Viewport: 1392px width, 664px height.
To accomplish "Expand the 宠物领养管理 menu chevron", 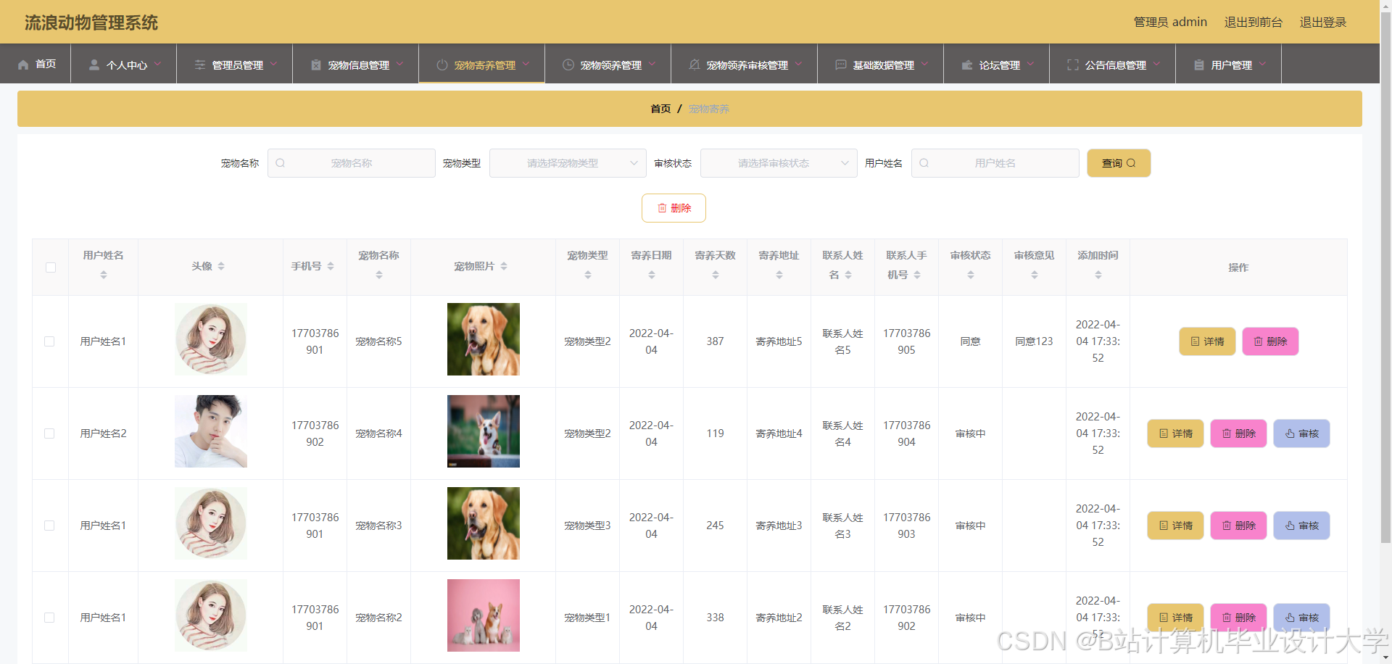I will tap(652, 64).
